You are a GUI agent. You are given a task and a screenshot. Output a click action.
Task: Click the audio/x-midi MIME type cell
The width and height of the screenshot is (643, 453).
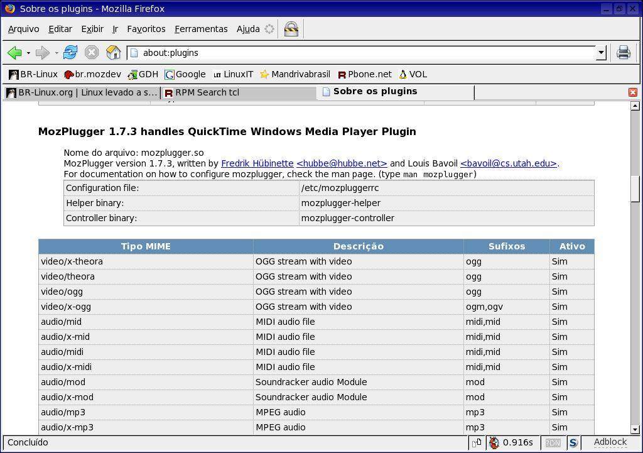[146, 367]
